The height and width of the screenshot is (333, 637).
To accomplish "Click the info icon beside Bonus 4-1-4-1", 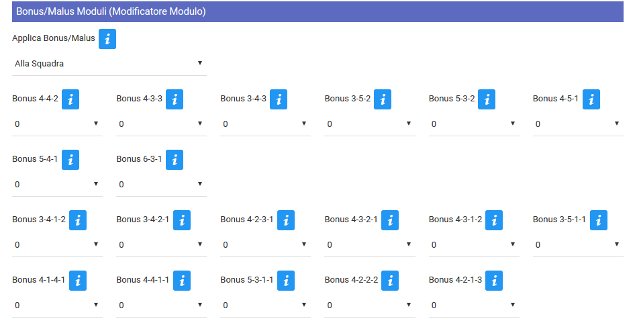I will point(78,281).
